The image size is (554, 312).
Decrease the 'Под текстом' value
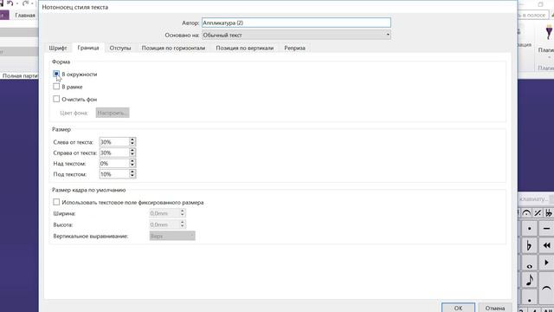coord(132,176)
